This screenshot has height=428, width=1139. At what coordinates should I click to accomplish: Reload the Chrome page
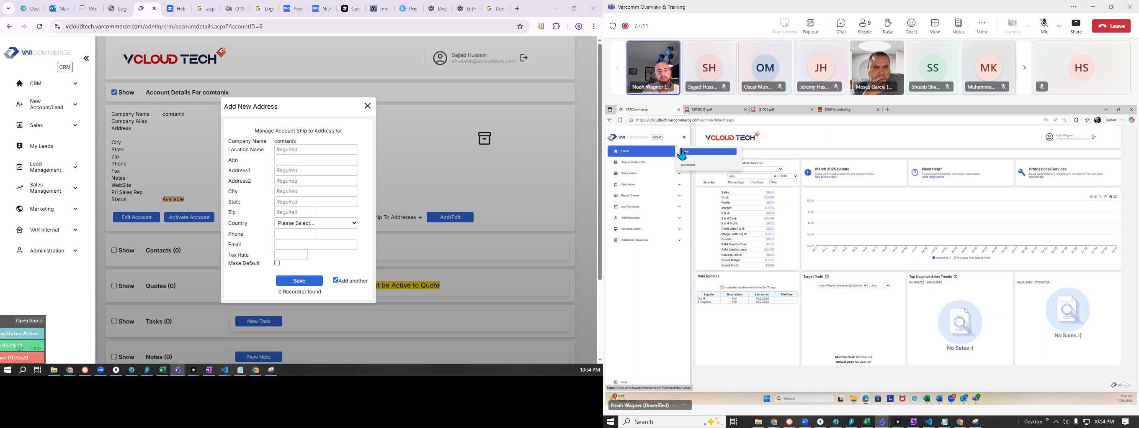(39, 26)
